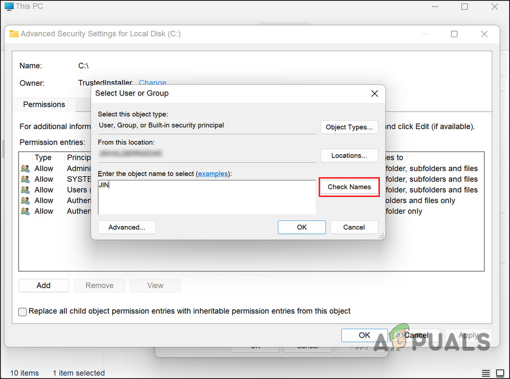
Task: Switch This PC to details view icon
Action: pos(486,373)
